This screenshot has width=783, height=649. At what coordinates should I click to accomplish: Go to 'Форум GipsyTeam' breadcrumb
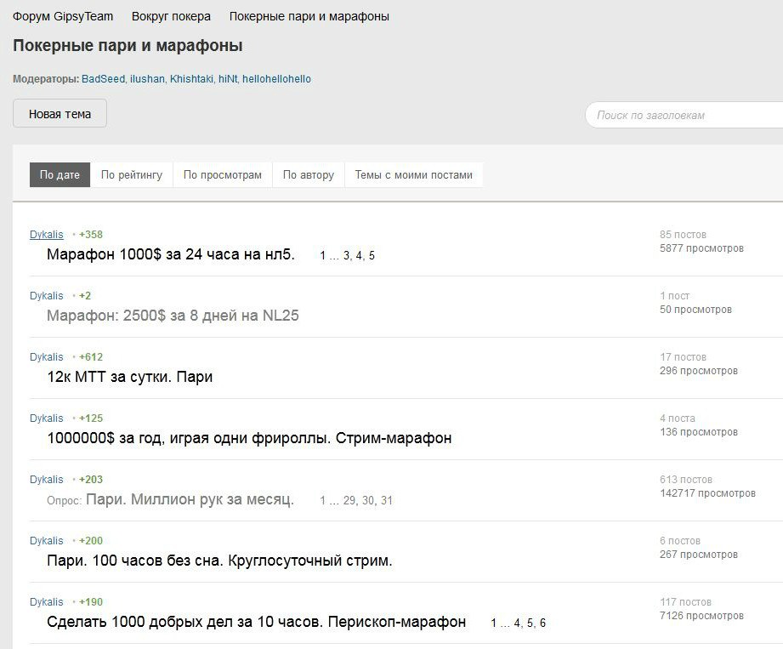[x=63, y=16]
